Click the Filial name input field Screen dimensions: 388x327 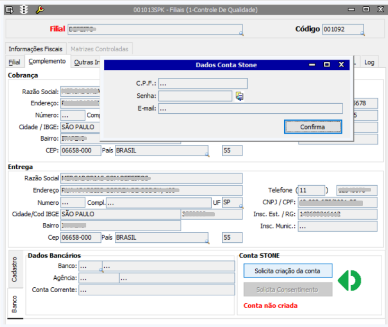(155, 29)
